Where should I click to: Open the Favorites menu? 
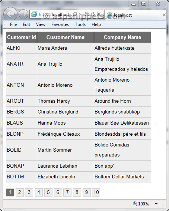point(60,24)
